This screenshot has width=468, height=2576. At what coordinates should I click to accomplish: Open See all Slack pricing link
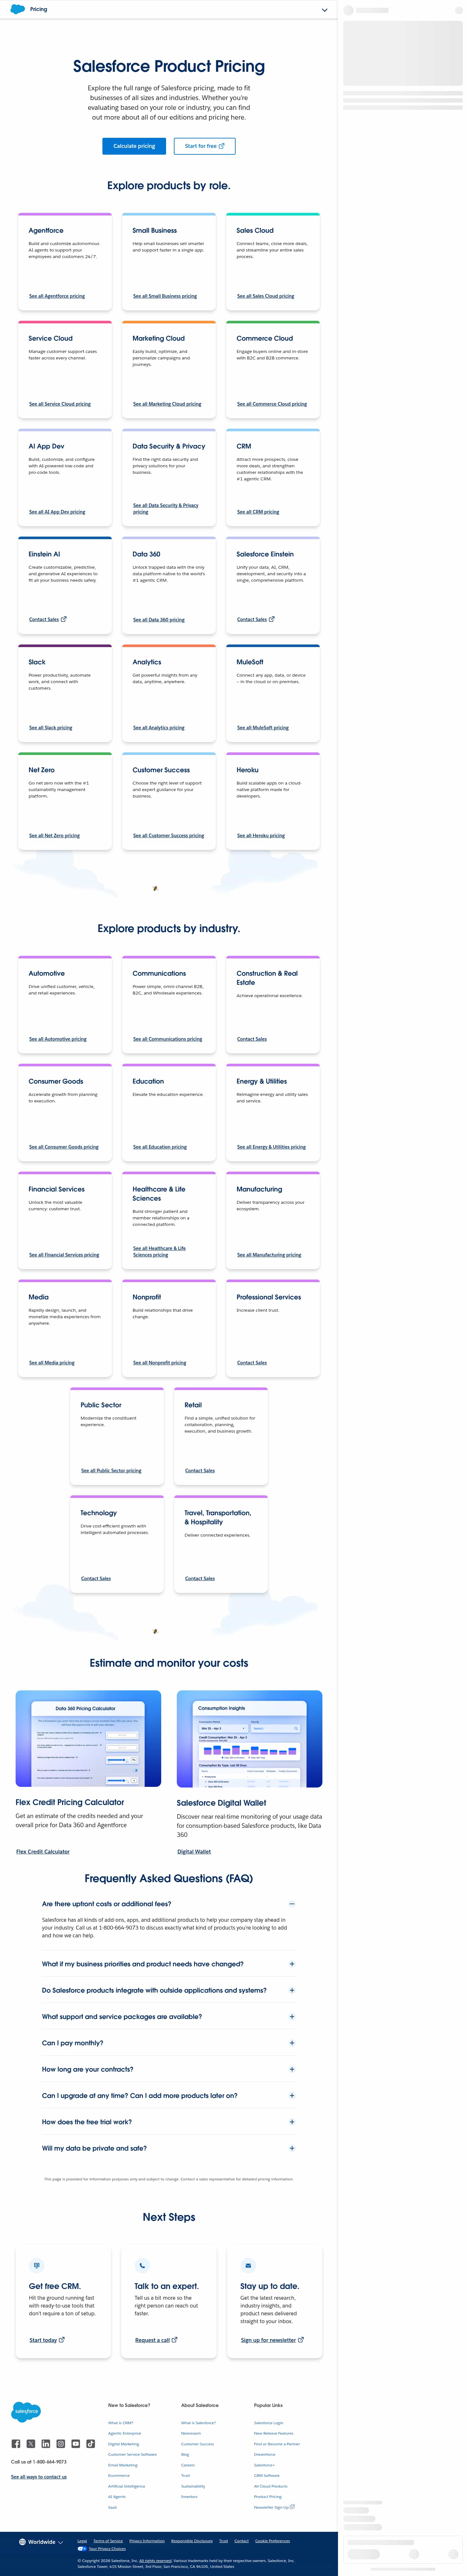click(x=51, y=728)
